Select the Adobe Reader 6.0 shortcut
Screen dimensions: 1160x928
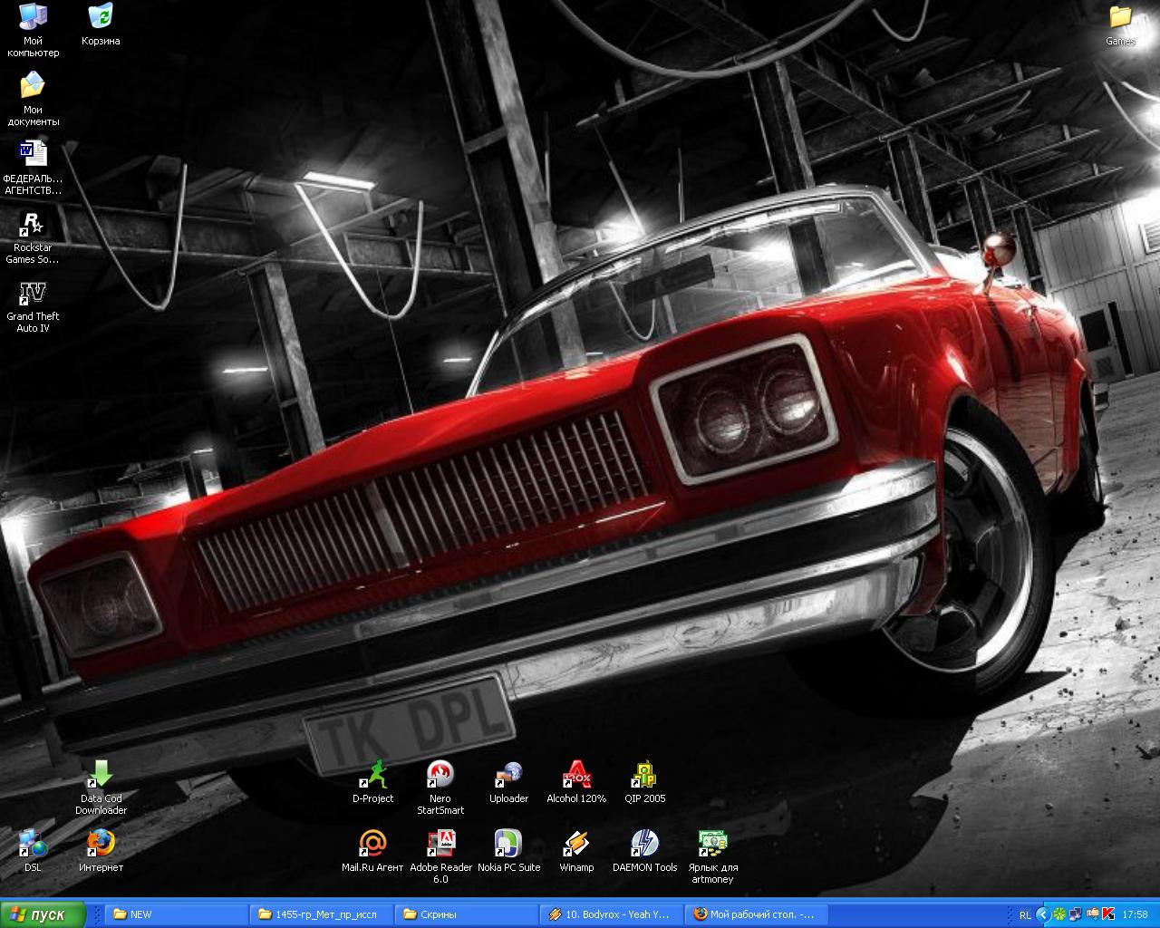pyautogui.click(x=440, y=845)
